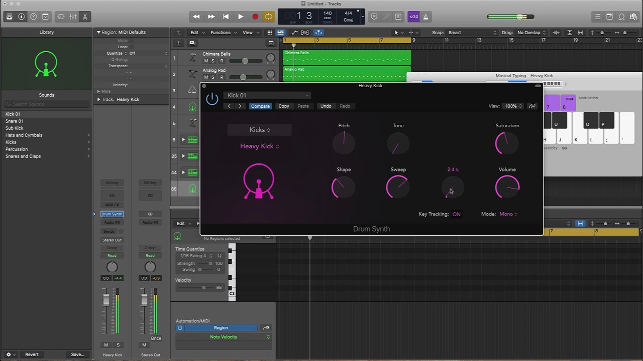Open the Note Pads icon

[x=609, y=17]
